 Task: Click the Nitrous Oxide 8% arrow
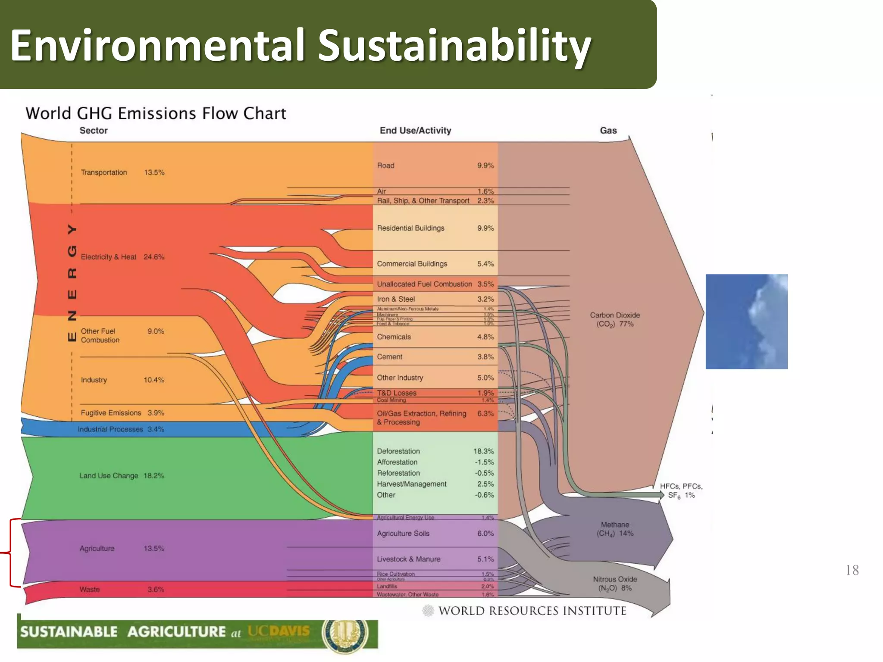tap(615, 584)
